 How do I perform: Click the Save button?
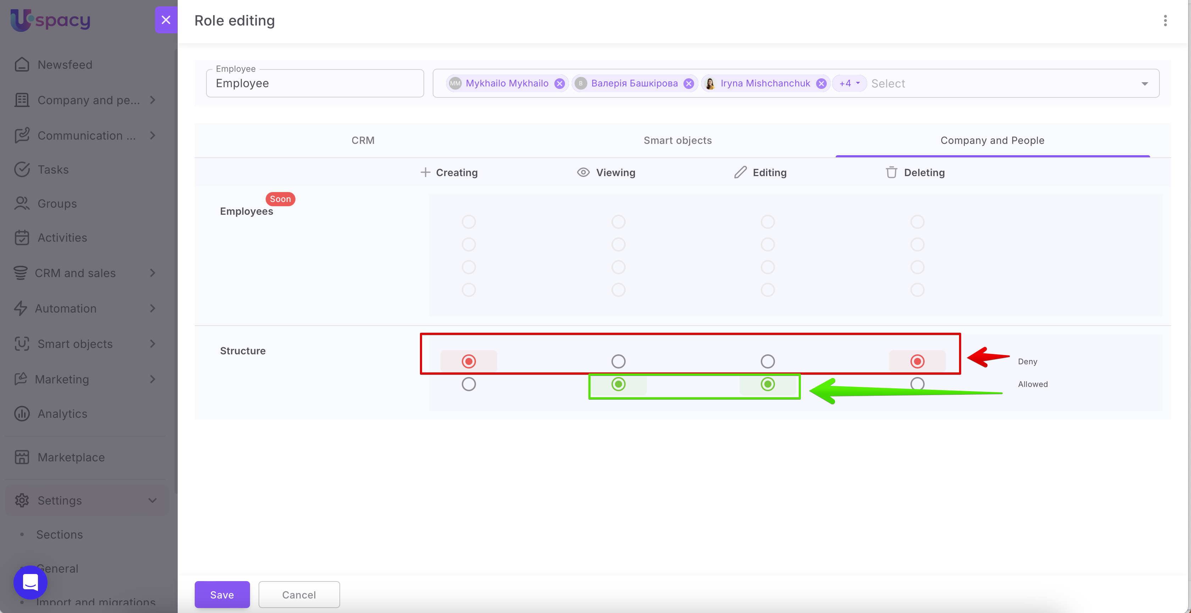coord(222,595)
